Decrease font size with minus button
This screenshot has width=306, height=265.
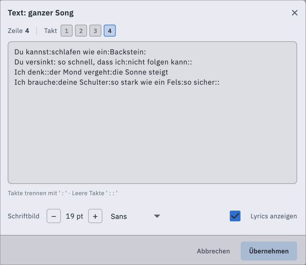coord(54,216)
